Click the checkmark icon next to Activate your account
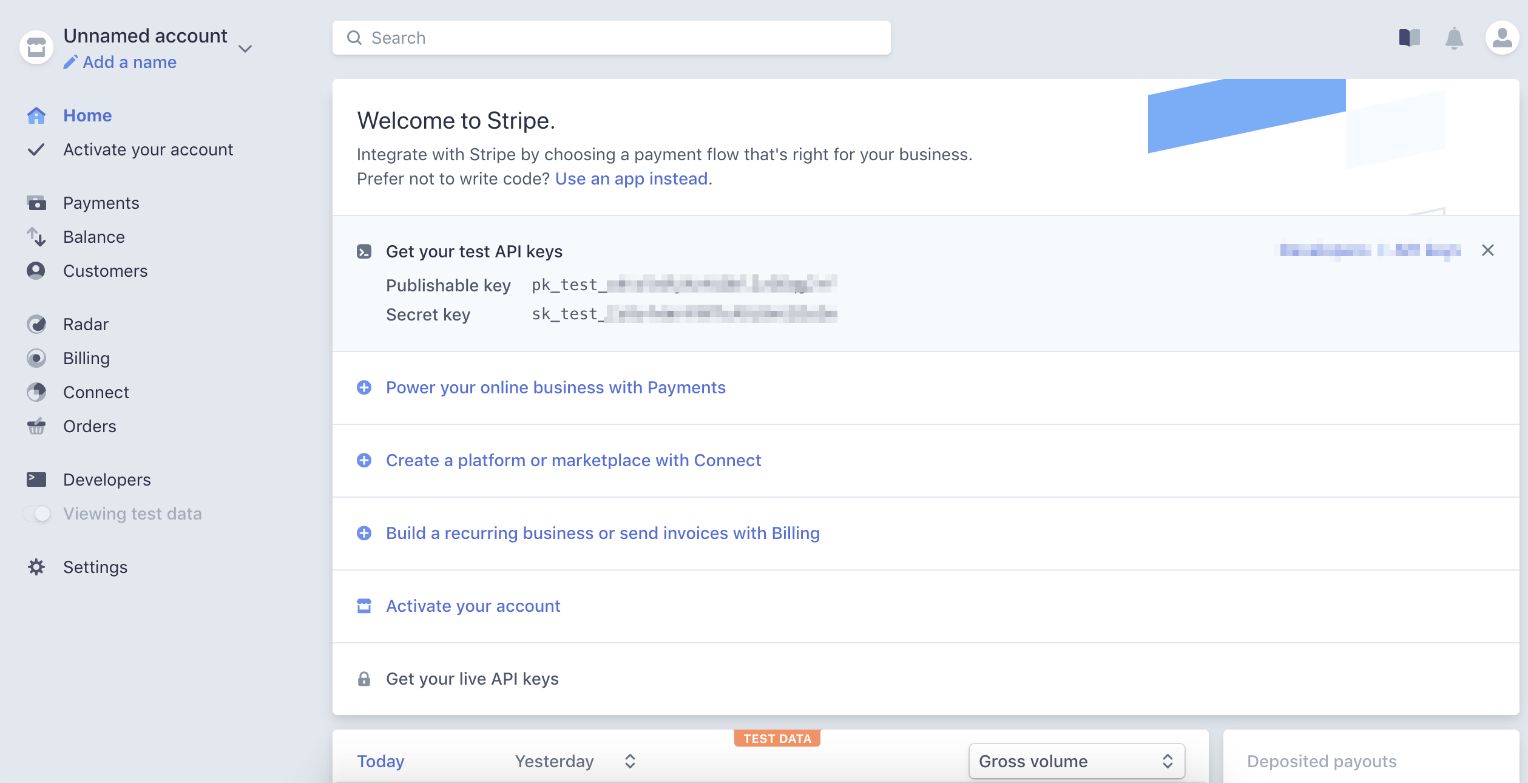Screen dimensions: 1528x783 click(36, 149)
